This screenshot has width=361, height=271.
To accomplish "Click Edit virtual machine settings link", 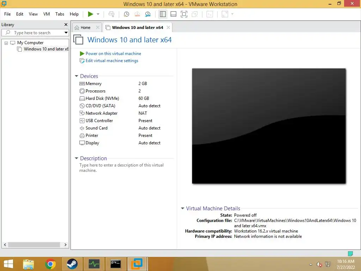I will [x=112, y=61].
